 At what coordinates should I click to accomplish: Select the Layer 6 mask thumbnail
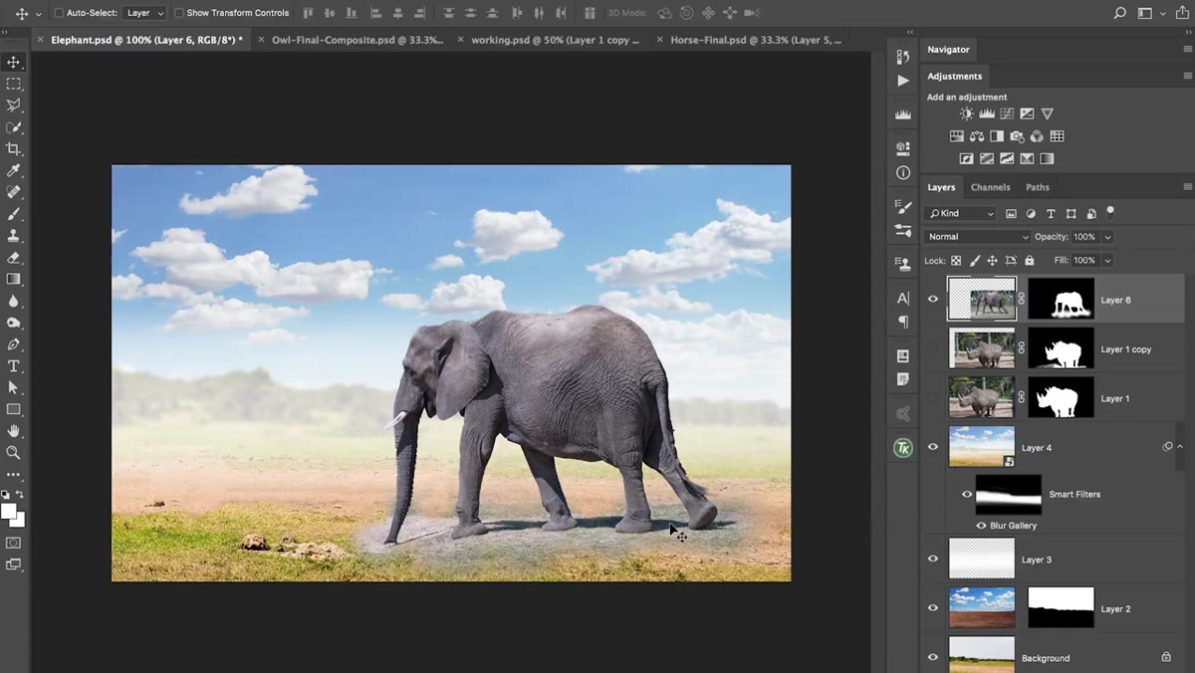pyautogui.click(x=1061, y=299)
